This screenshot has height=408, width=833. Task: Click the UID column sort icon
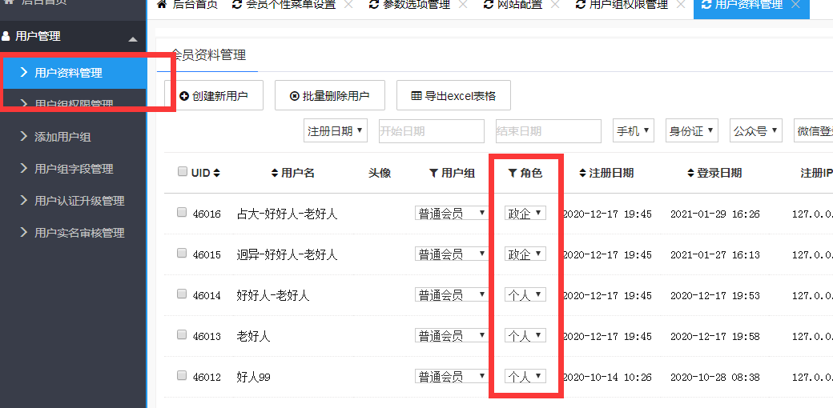coord(216,173)
